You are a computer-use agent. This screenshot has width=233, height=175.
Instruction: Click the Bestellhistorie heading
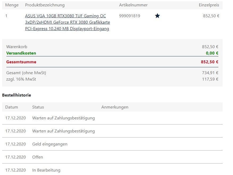point(16,95)
